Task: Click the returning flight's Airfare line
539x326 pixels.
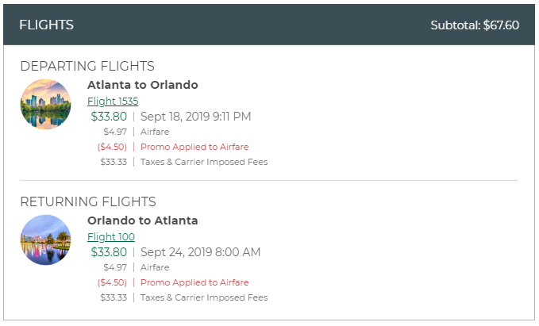Action: click(x=155, y=267)
